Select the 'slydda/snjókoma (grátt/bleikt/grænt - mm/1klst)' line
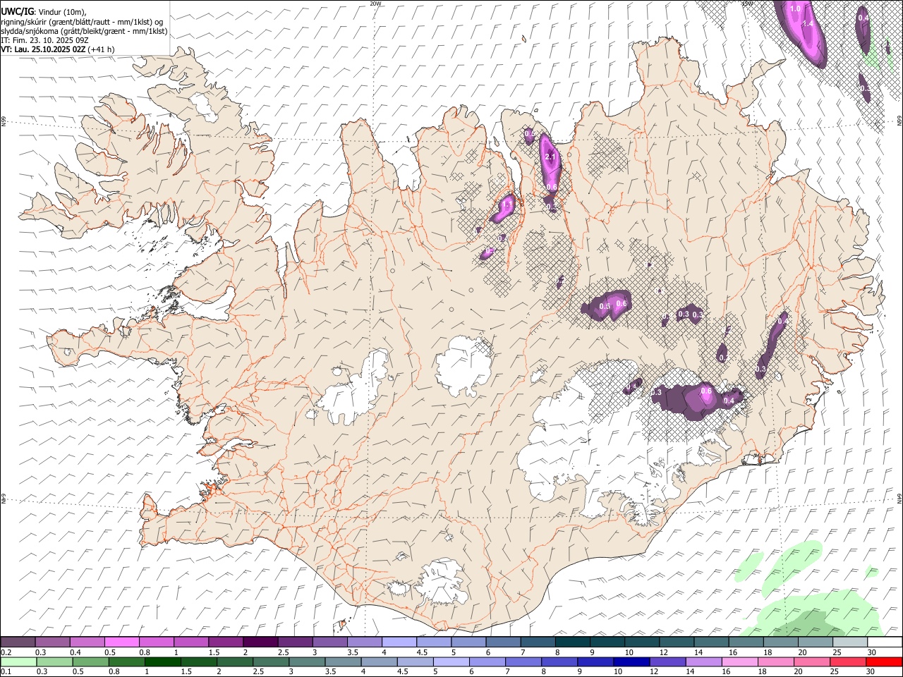Image resolution: width=903 pixels, height=677 pixels. click(84, 31)
